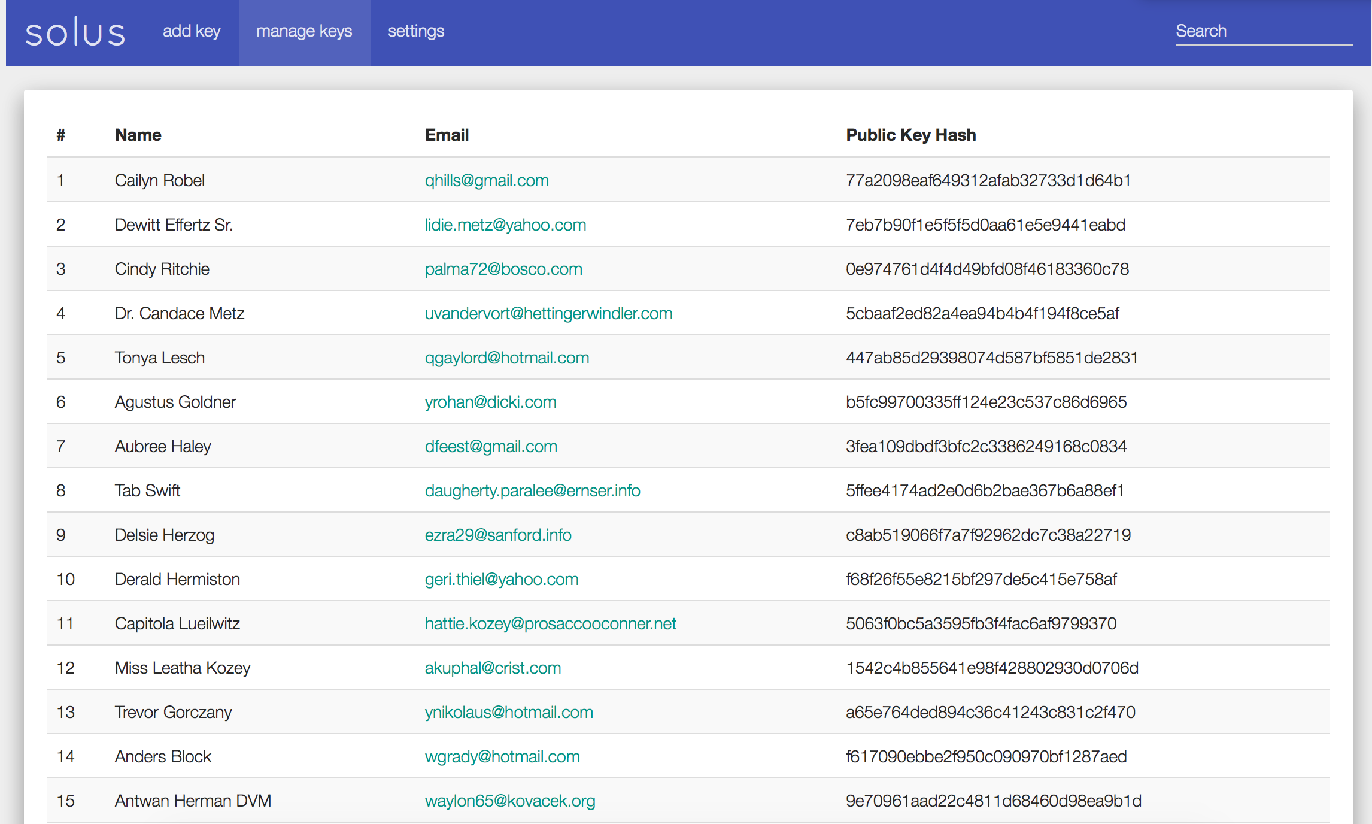Go to the settings menu item
The width and height of the screenshot is (1372, 824).
coord(416,31)
